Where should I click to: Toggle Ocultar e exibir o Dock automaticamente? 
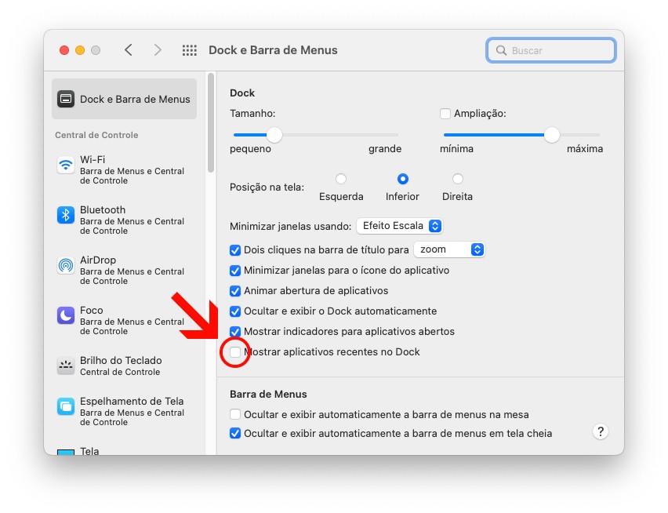(x=235, y=311)
